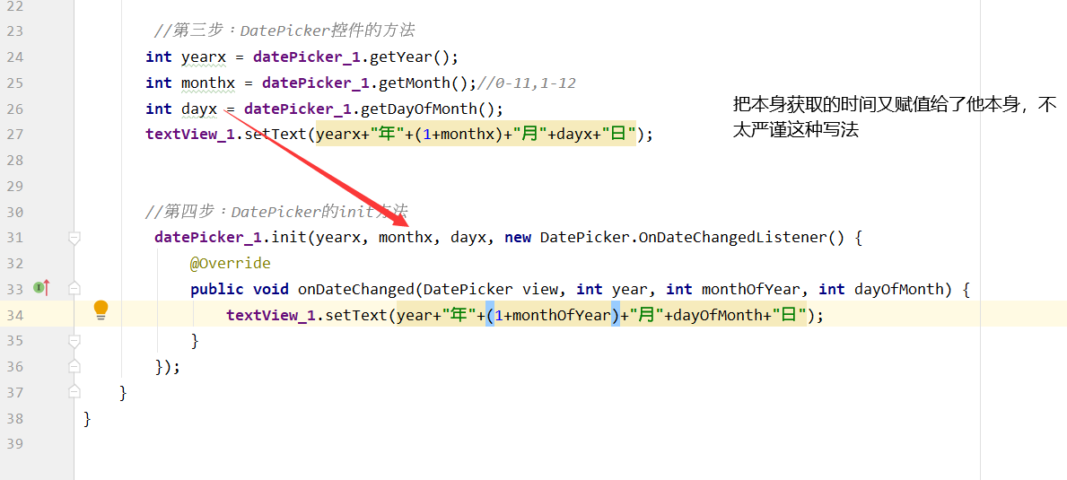This screenshot has width=1067, height=480.
Task: Click "DatePicker view" parameter on line 33
Action: pyautogui.click(x=494, y=289)
